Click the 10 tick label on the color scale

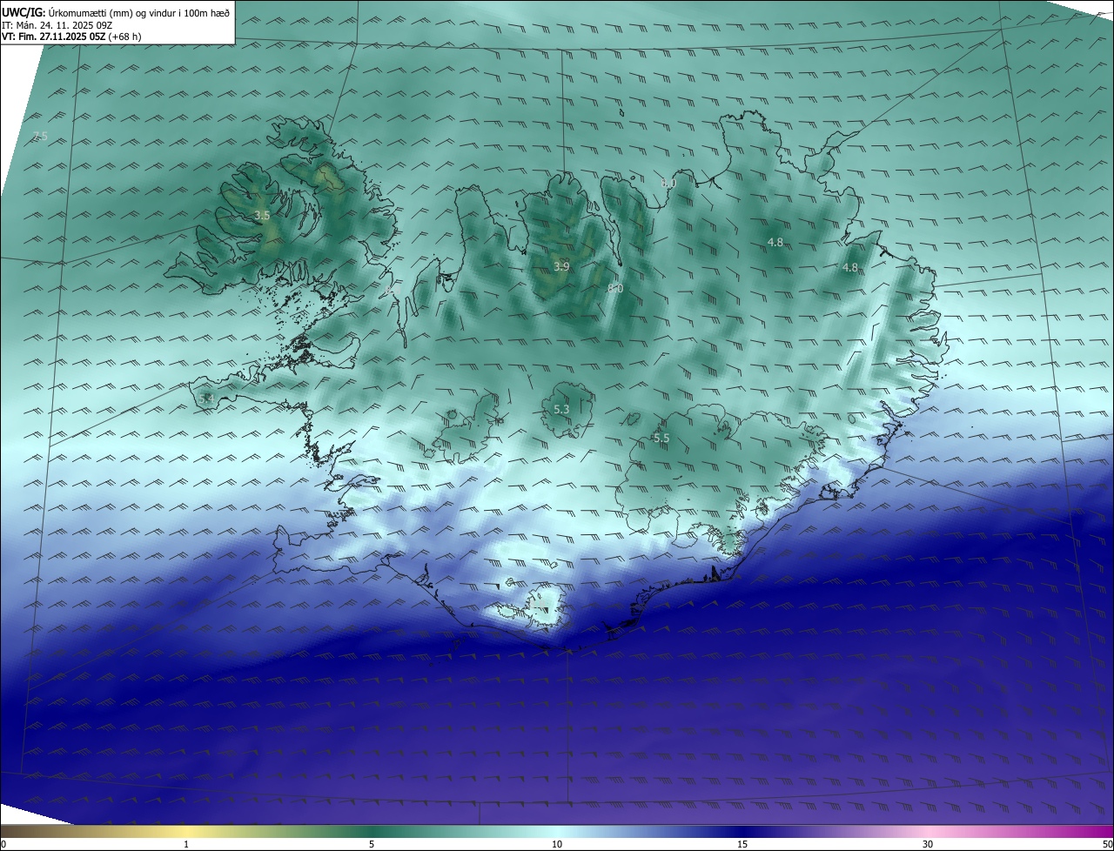pos(557,844)
